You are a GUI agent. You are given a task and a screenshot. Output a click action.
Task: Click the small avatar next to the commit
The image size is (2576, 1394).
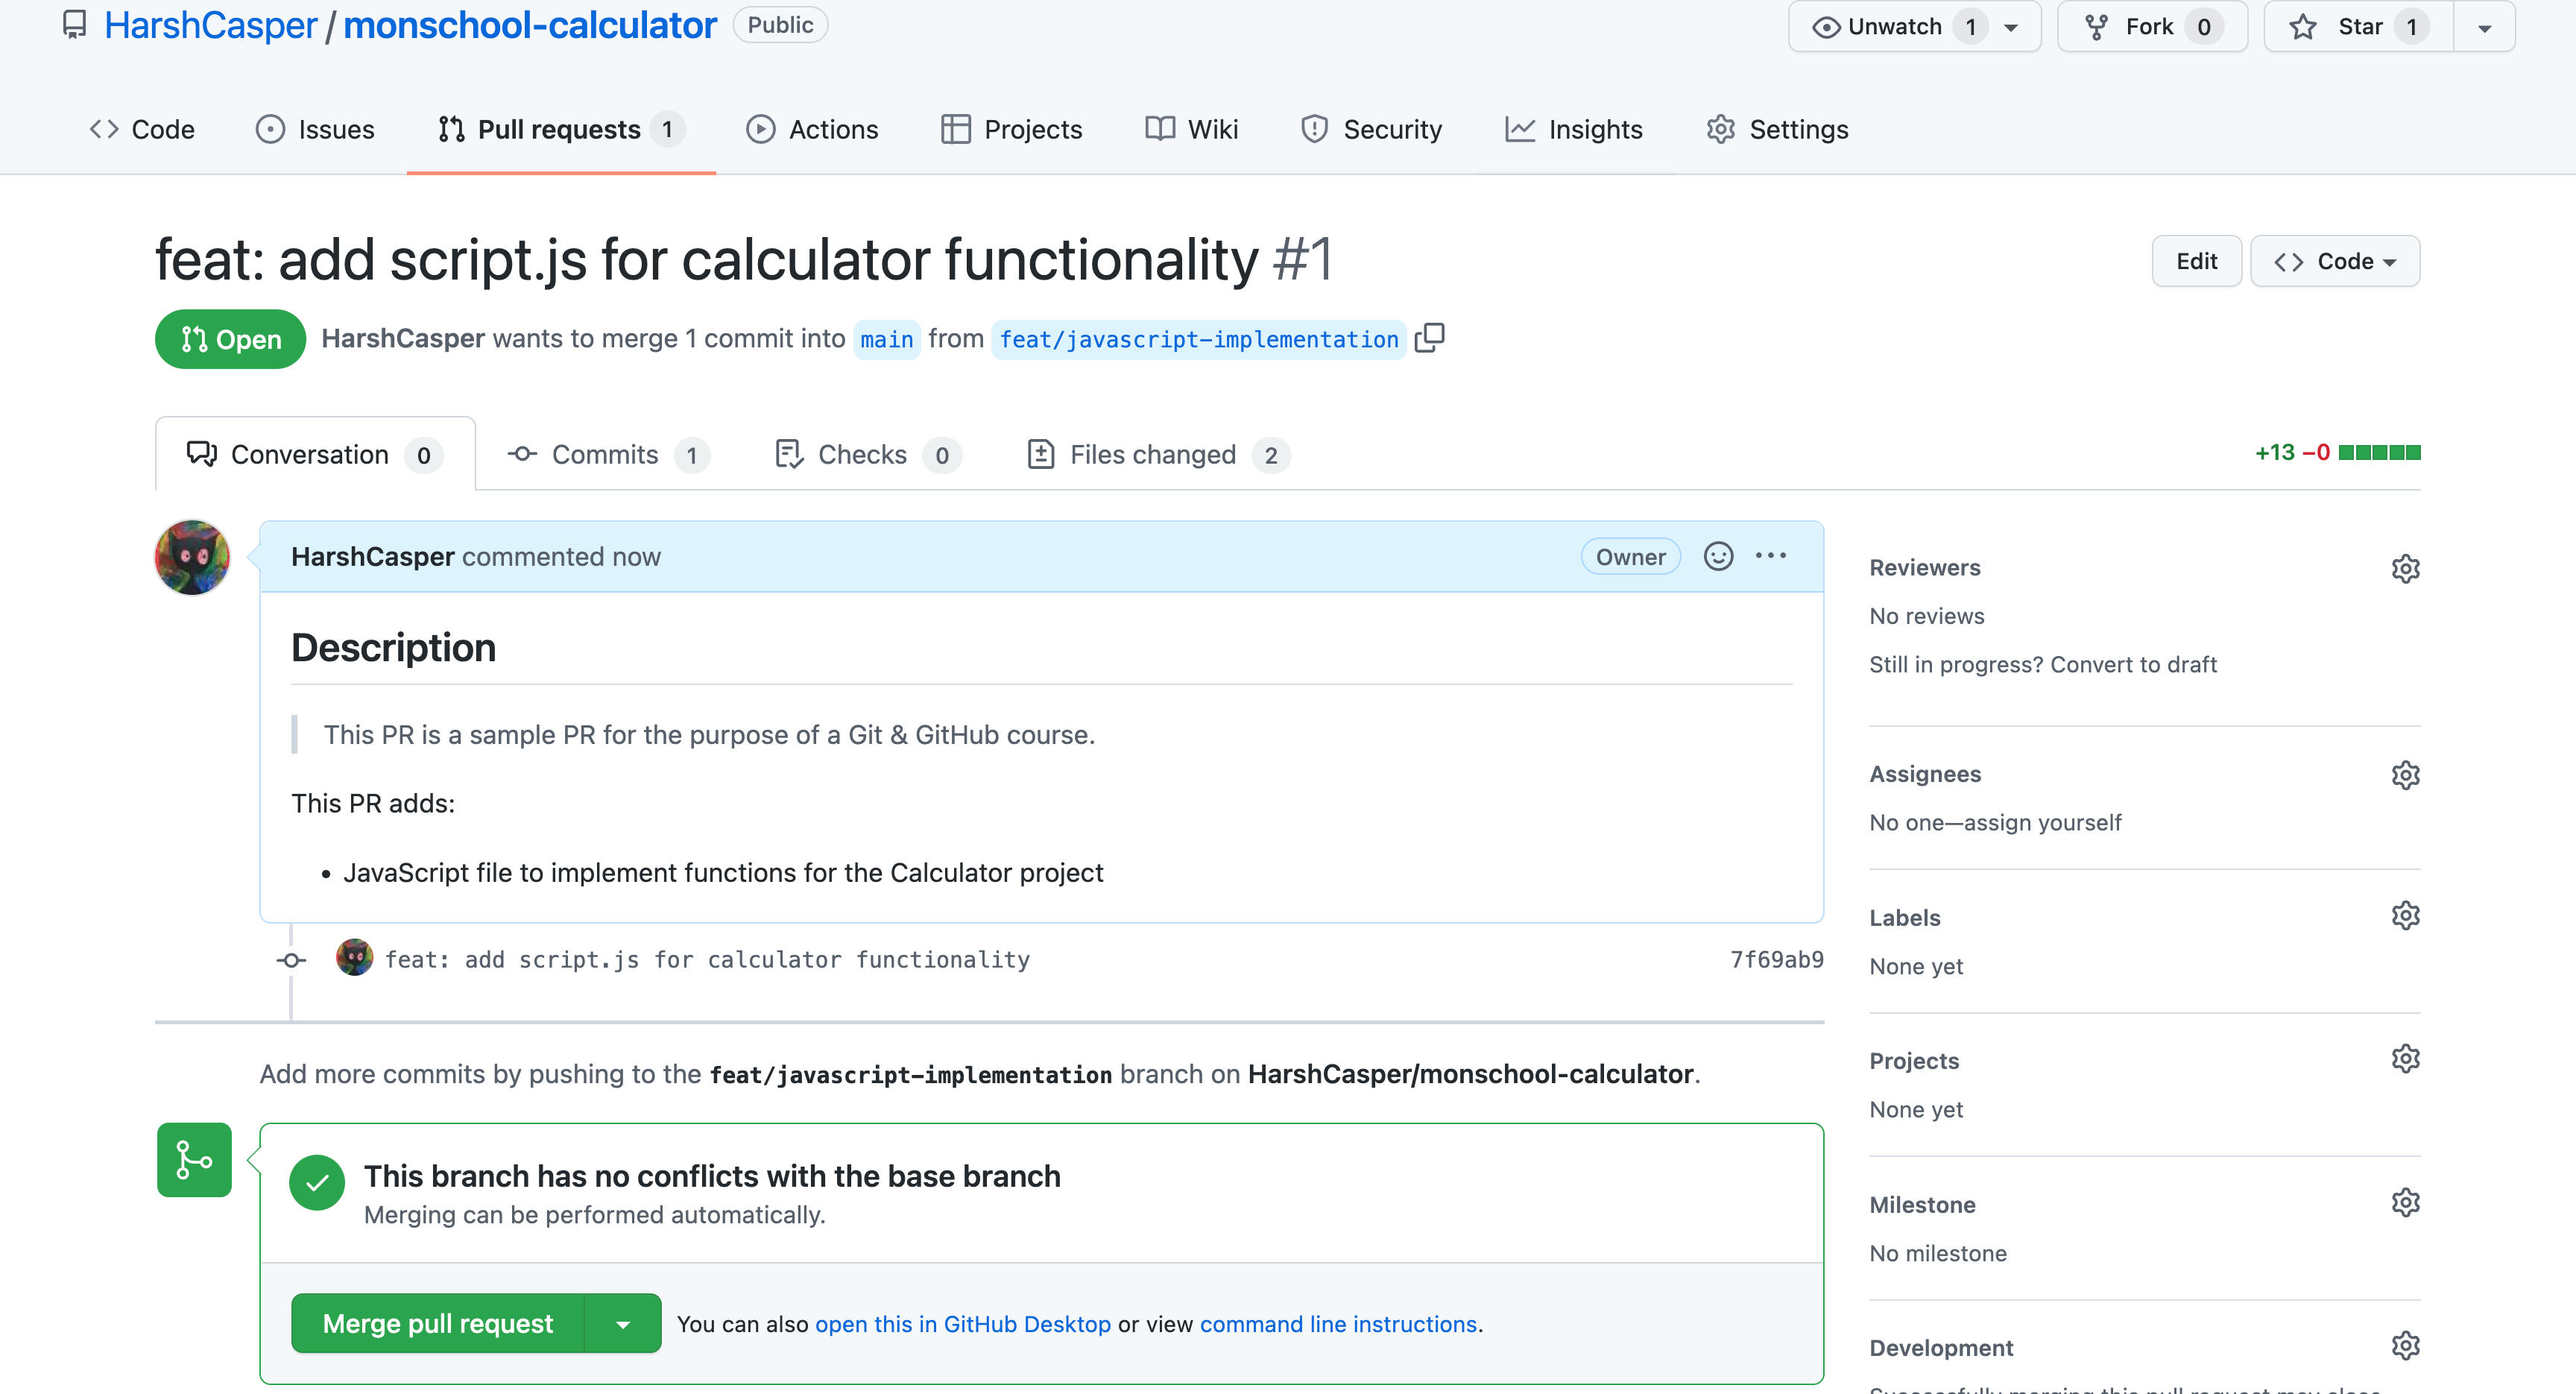pyautogui.click(x=354, y=958)
